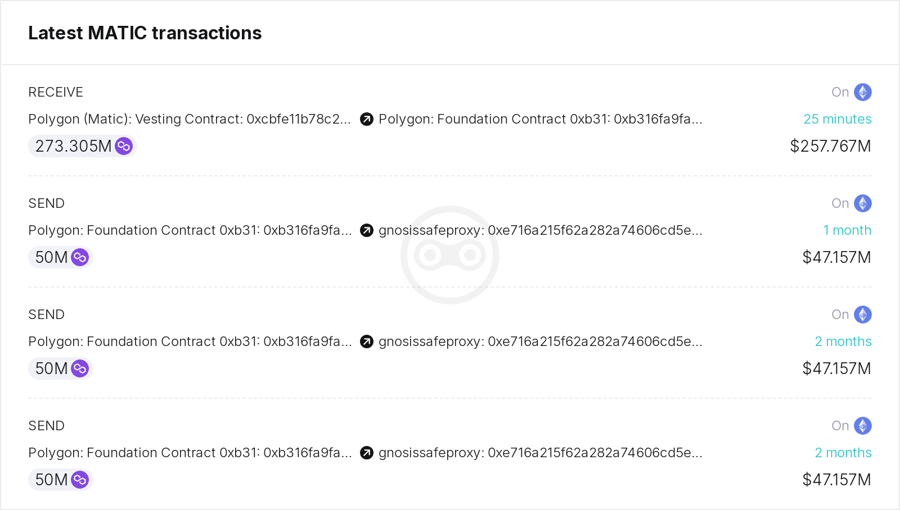Click the arrow icon in the bottom SEND row
Viewport: 900px width, 510px height.
[367, 453]
